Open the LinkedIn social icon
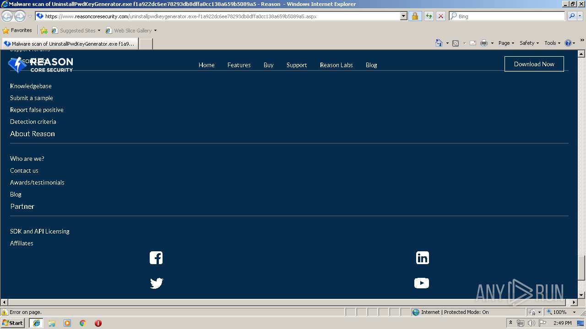This screenshot has width=586, height=329. coord(422,258)
